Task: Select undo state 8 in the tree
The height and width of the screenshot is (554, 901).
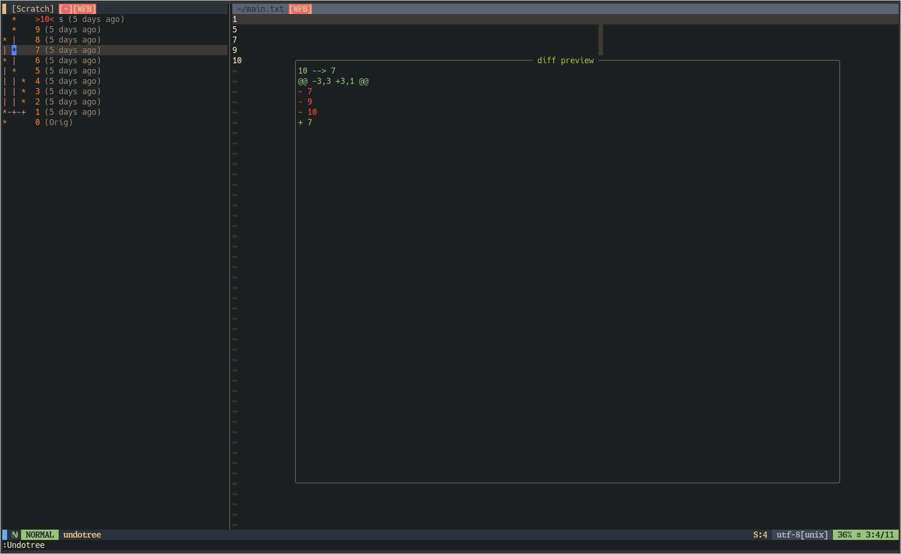Action: click(x=38, y=40)
